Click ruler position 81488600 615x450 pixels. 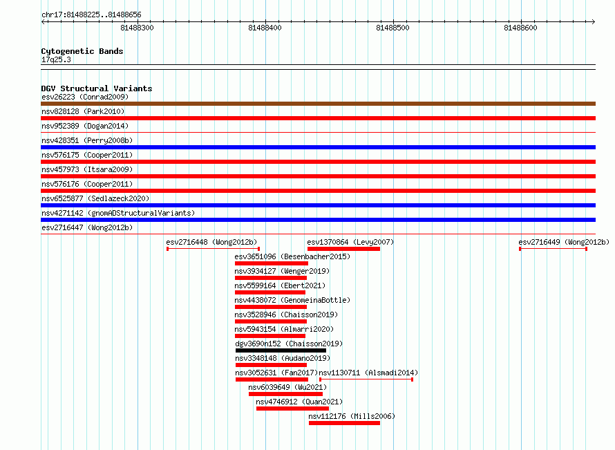point(520,28)
